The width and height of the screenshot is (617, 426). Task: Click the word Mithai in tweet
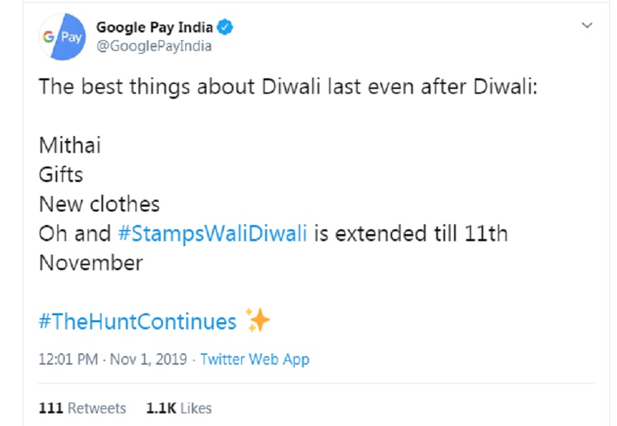(70, 145)
